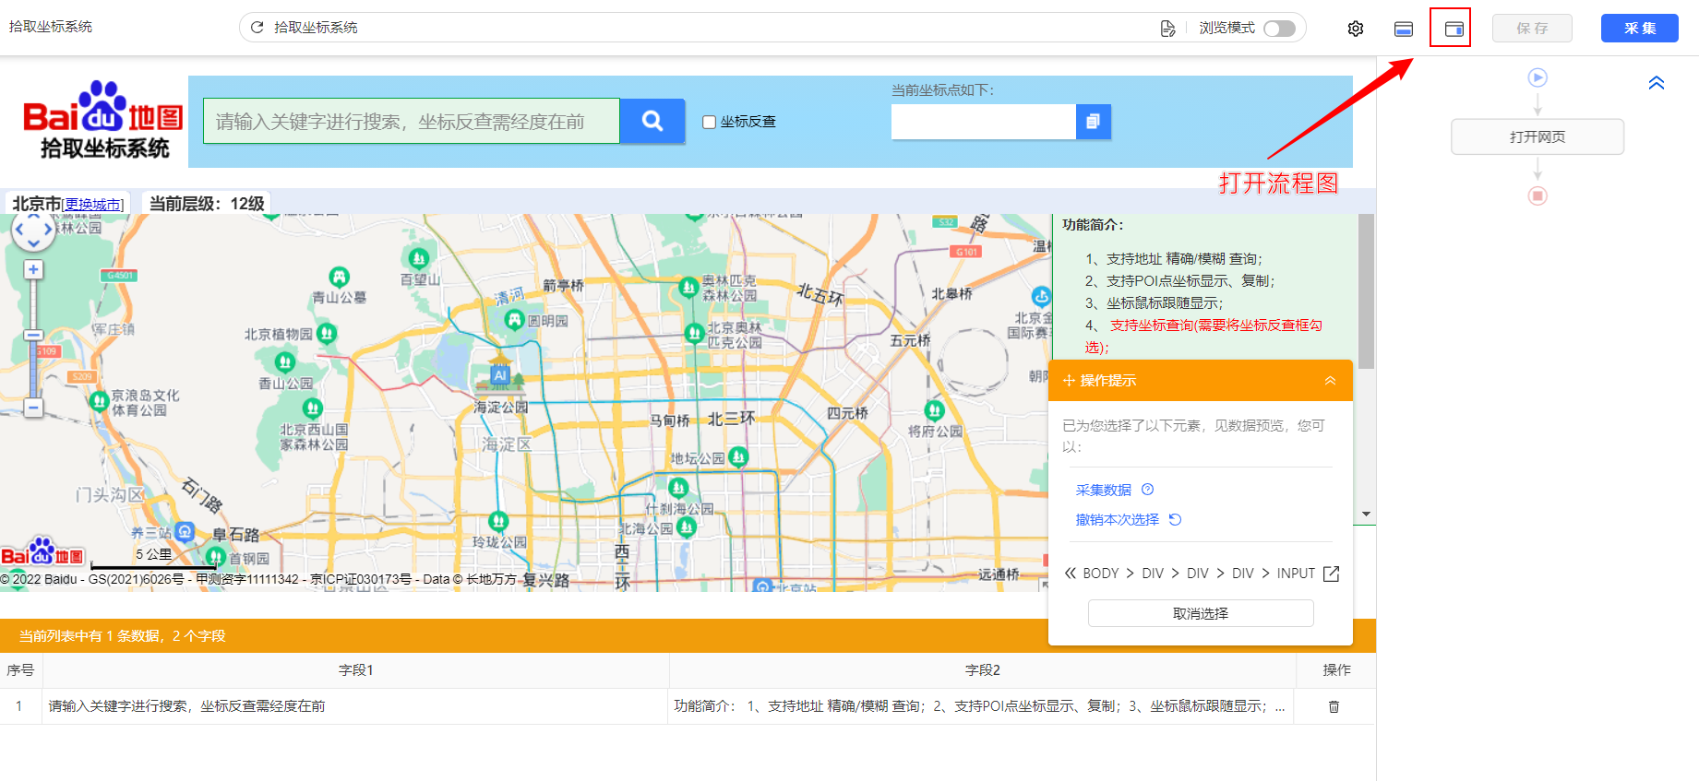
Task: Open the flowchart panel icon
Action: click(x=1454, y=29)
